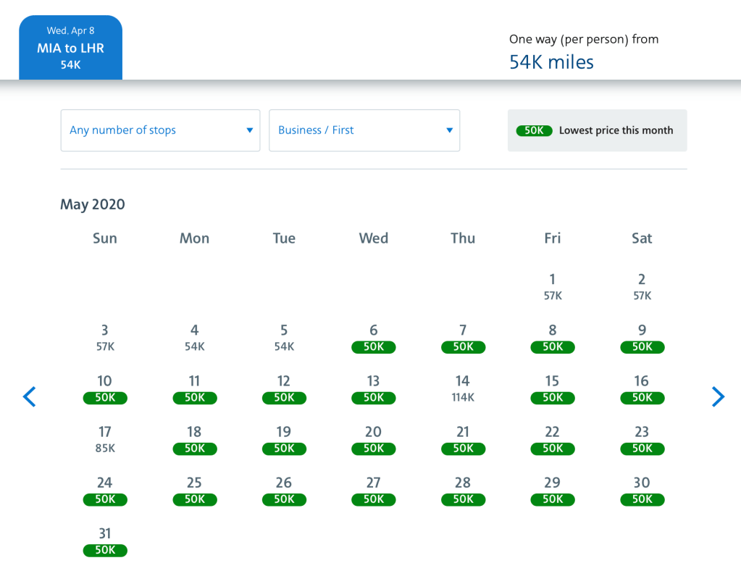Viewport: 741px width, 571px height.
Task: Choose May 1 at 57K miles
Action: click(553, 286)
